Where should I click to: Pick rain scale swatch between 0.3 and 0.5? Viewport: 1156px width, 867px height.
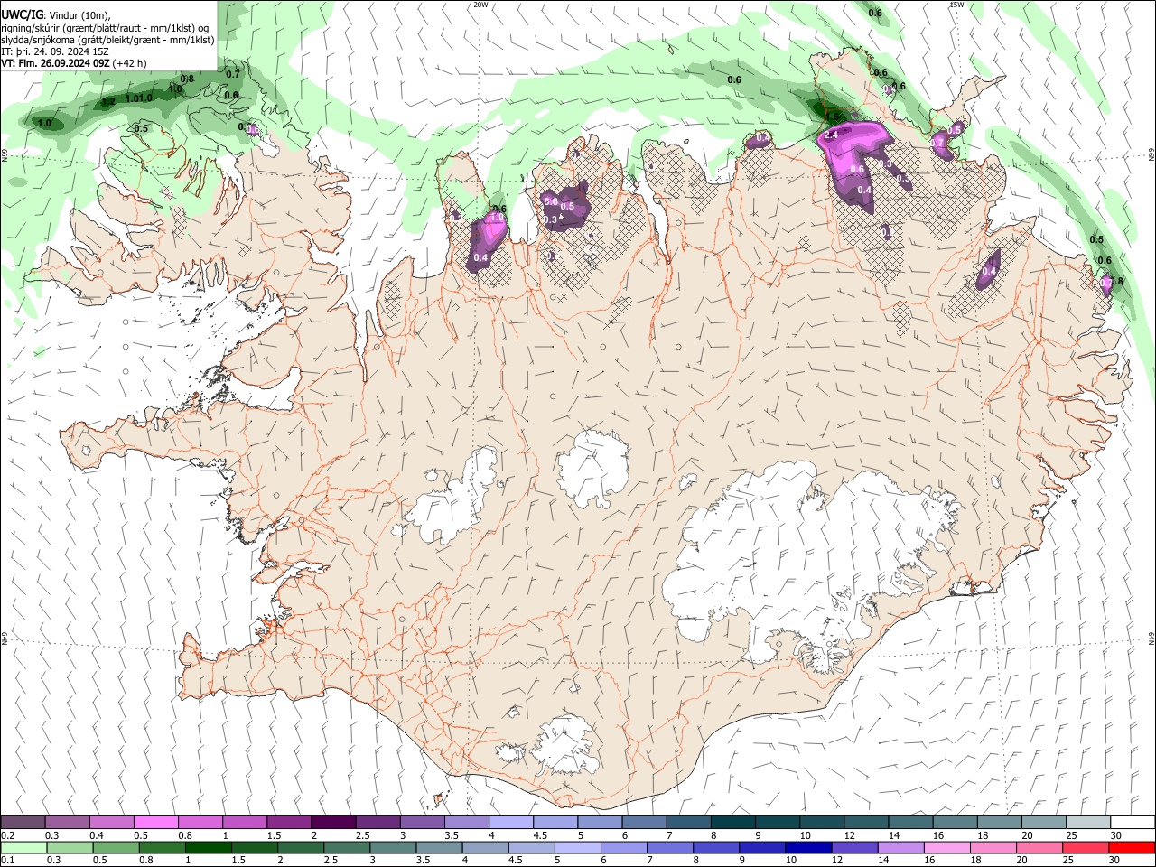point(70,848)
